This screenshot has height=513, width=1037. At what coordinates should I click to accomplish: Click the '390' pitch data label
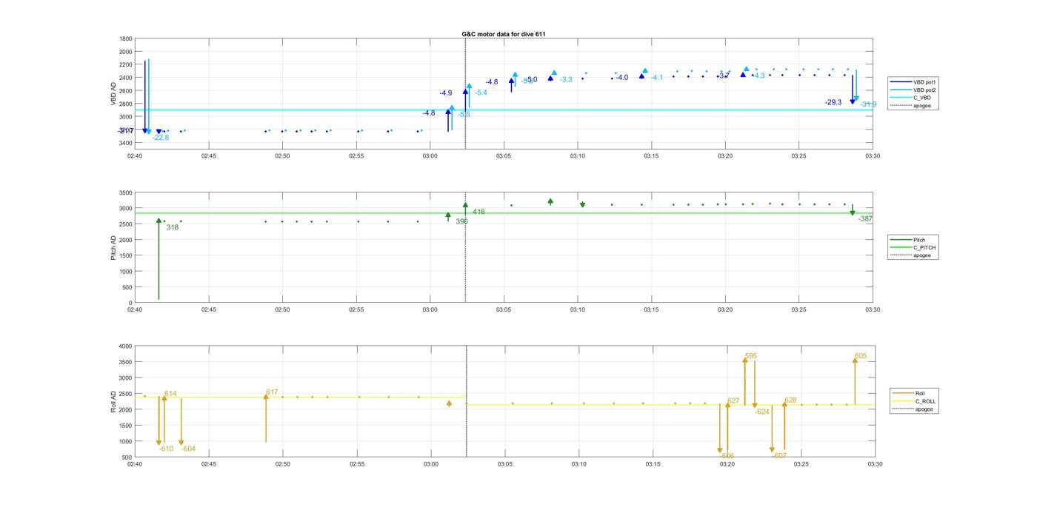point(461,221)
